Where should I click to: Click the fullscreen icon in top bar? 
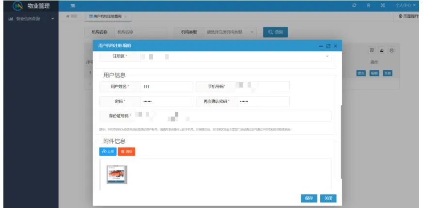pyautogui.click(x=383, y=5)
